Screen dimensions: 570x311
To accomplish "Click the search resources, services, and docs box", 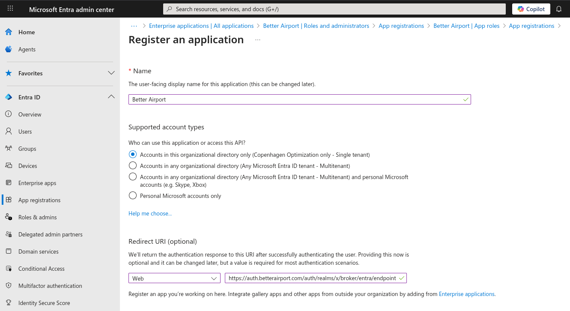I will pyautogui.click(x=334, y=9).
